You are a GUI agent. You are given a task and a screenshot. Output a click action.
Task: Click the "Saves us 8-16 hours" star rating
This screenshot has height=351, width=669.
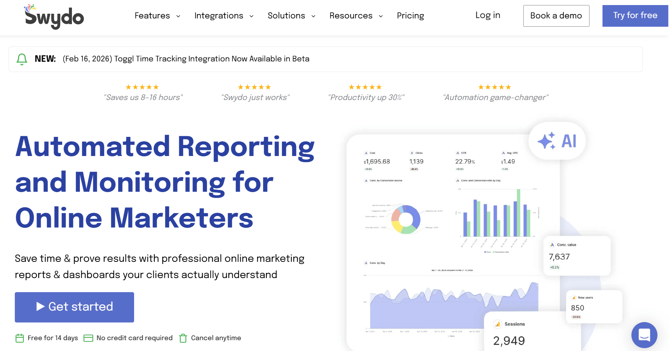coord(142,87)
